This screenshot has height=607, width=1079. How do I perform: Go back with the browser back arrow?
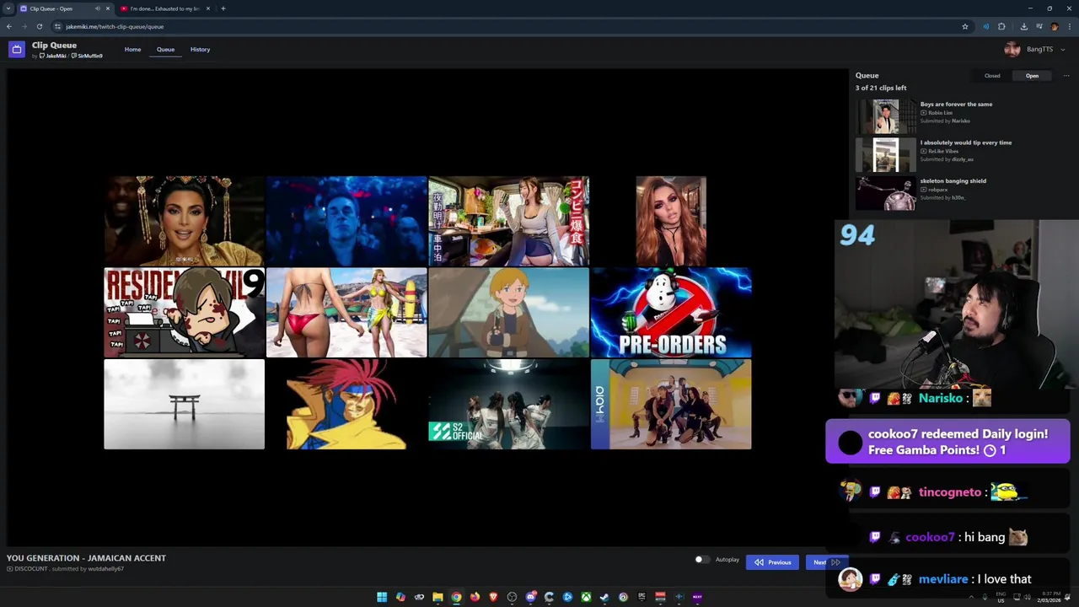pyautogui.click(x=9, y=26)
